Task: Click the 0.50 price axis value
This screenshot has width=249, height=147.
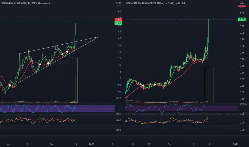Action: point(242,86)
